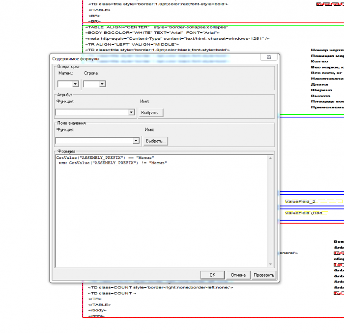The image size is (344, 333).
Task: Open the Строка operators dropdown
Action: tap(102, 84)
